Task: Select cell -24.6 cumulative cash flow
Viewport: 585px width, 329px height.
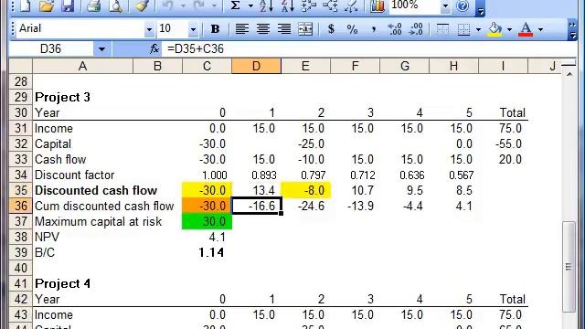Action: pos(305,206)
